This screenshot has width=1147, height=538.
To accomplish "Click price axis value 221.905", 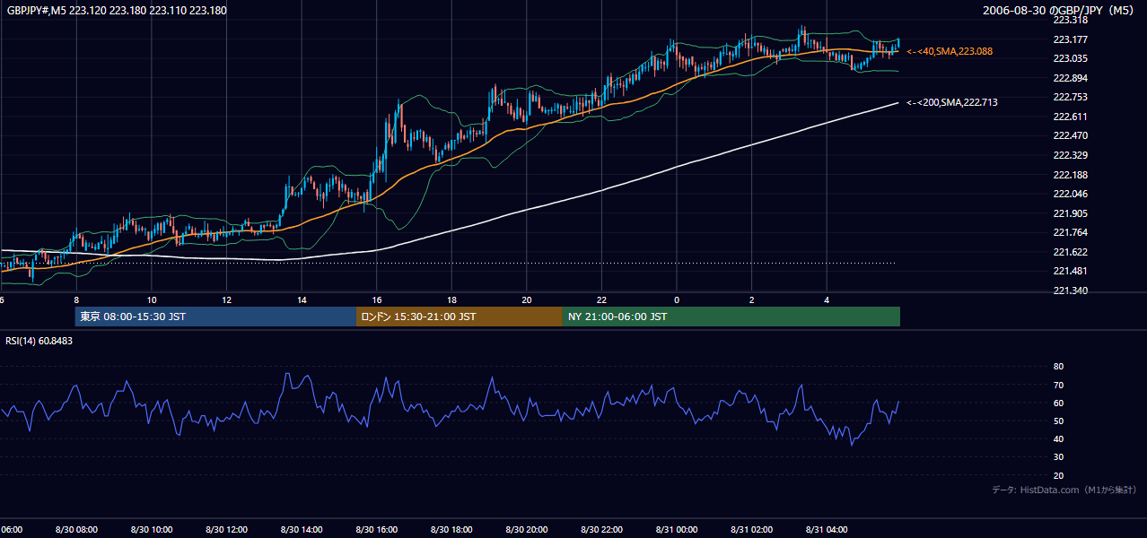I will (1070, 213).
